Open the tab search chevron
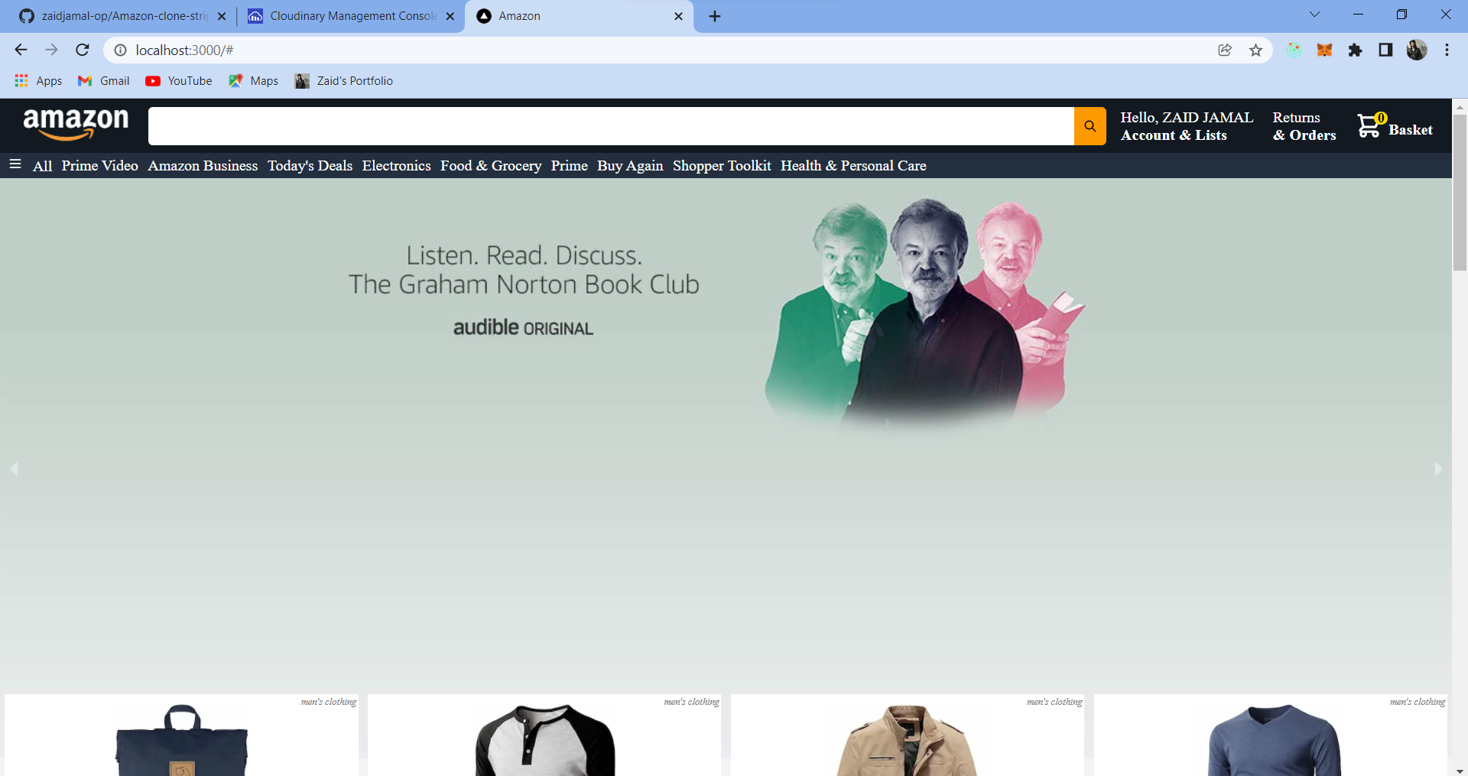Screen dimensions: 1468x776 pos(1314,15)
